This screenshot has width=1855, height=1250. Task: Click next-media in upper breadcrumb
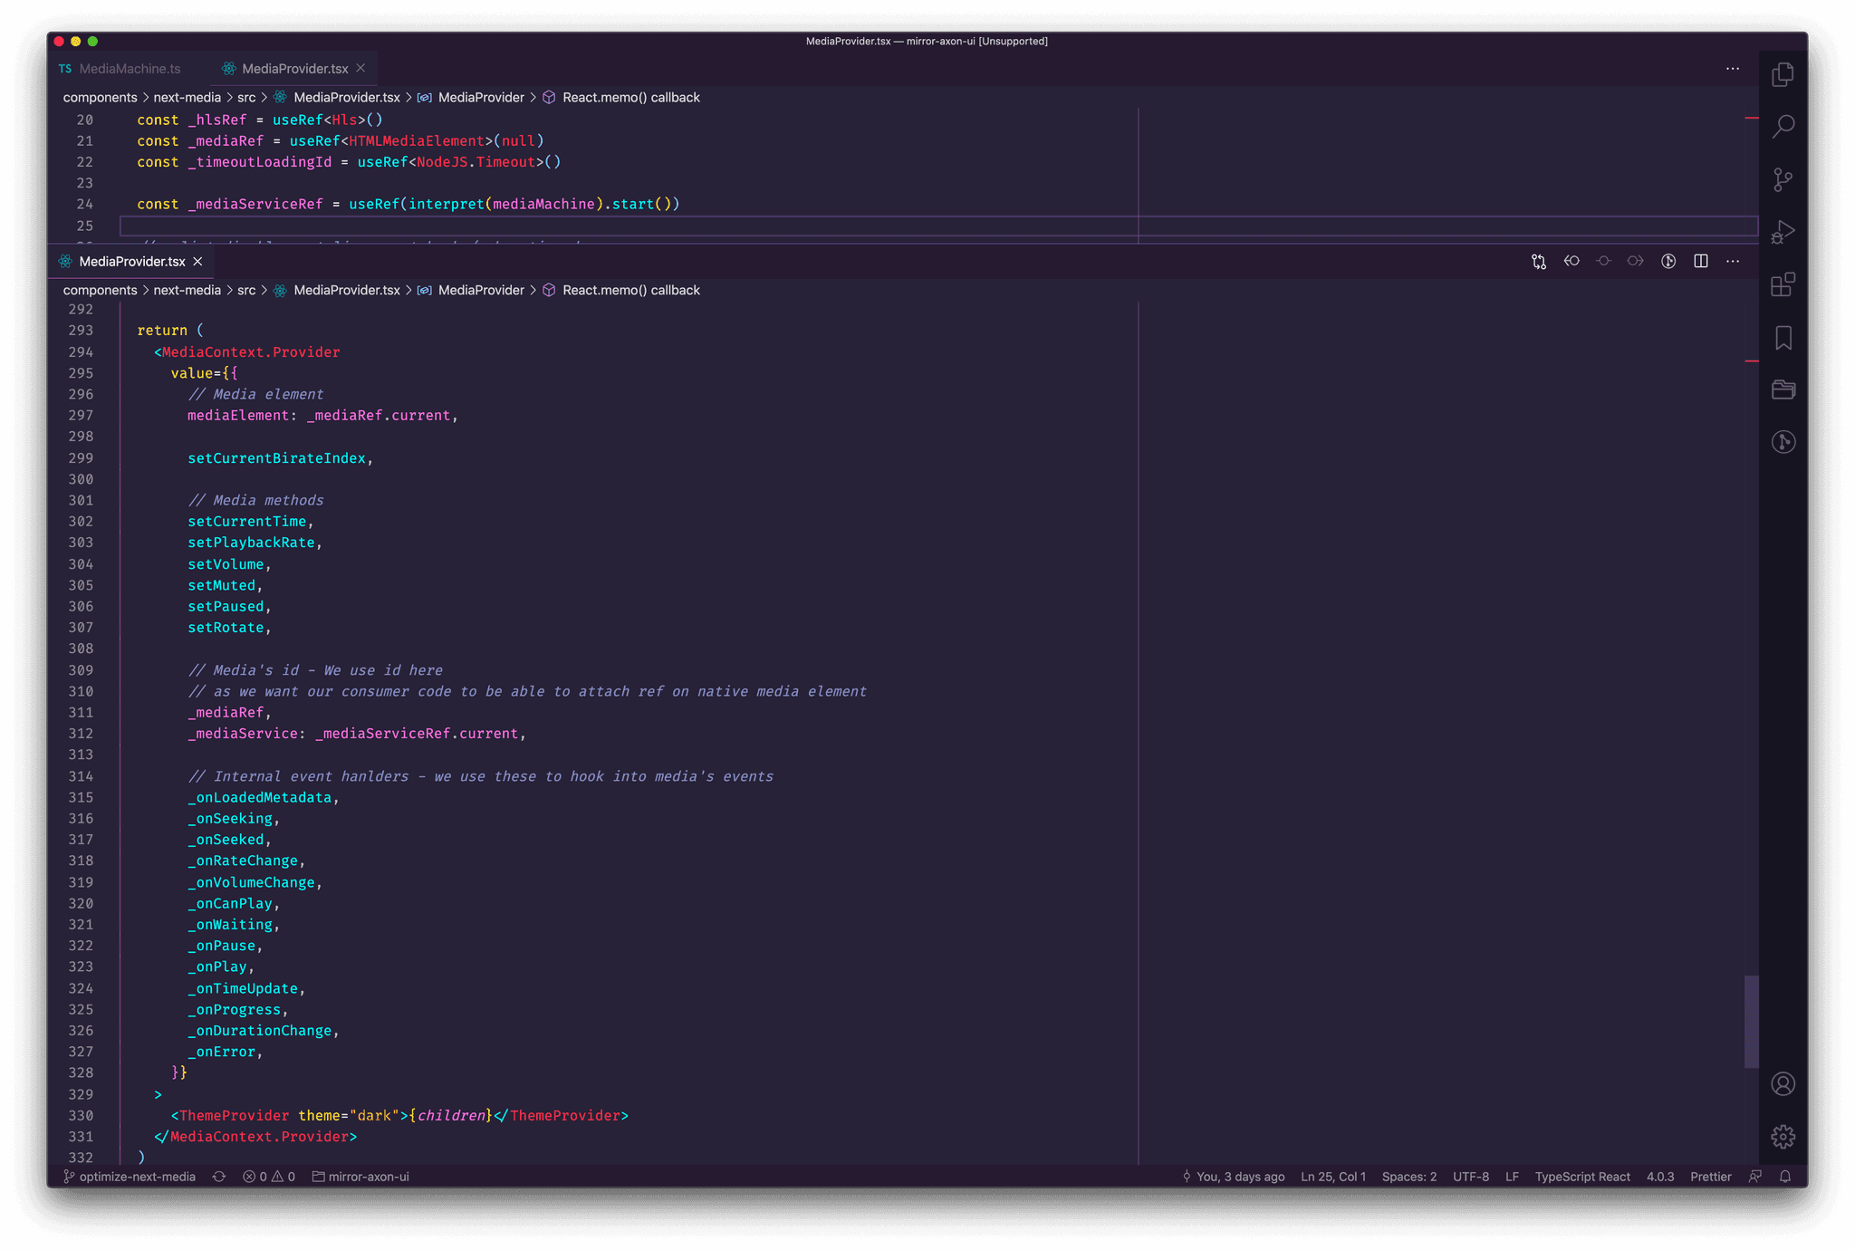coord(187,98)
